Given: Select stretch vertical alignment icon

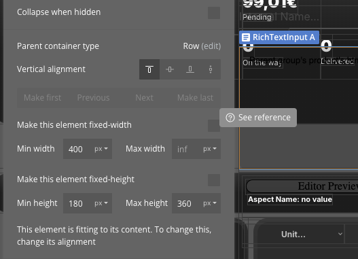Looking at the screenshot, I should [x=211, y=69].
